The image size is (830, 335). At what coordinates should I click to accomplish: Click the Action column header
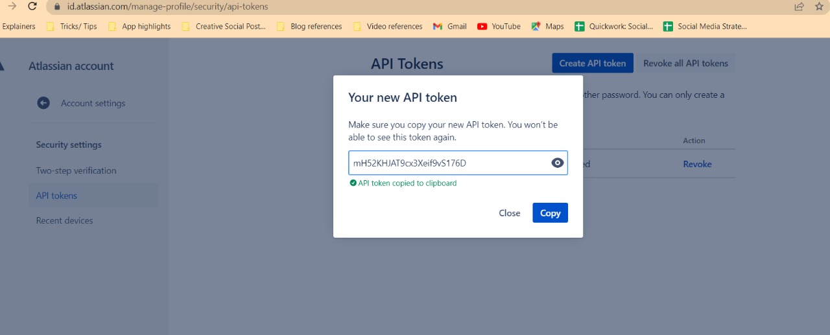[x=694, y=141]
